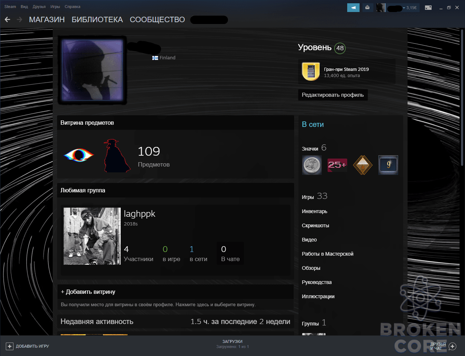The image size is (465, 356).
Task: Switch to Big Picture mode icon
Action: [x=428, y=8]
